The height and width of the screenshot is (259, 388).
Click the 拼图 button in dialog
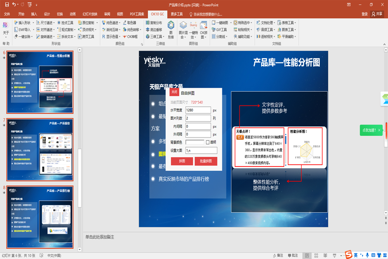tap(182, 161)
